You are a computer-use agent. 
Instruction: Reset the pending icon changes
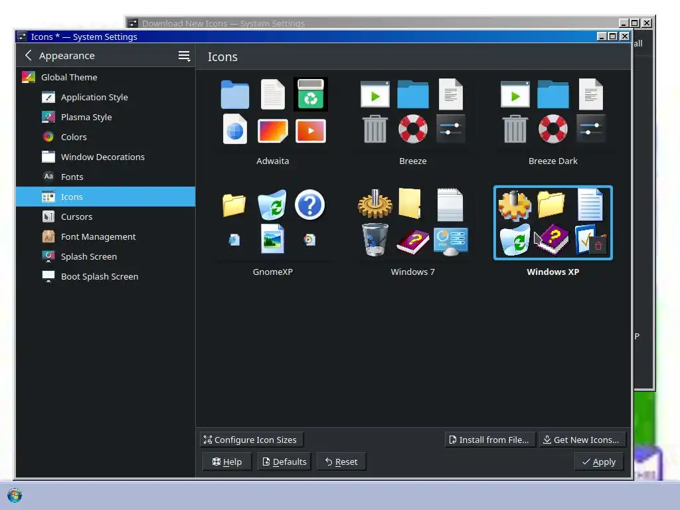tap(341, 462)
